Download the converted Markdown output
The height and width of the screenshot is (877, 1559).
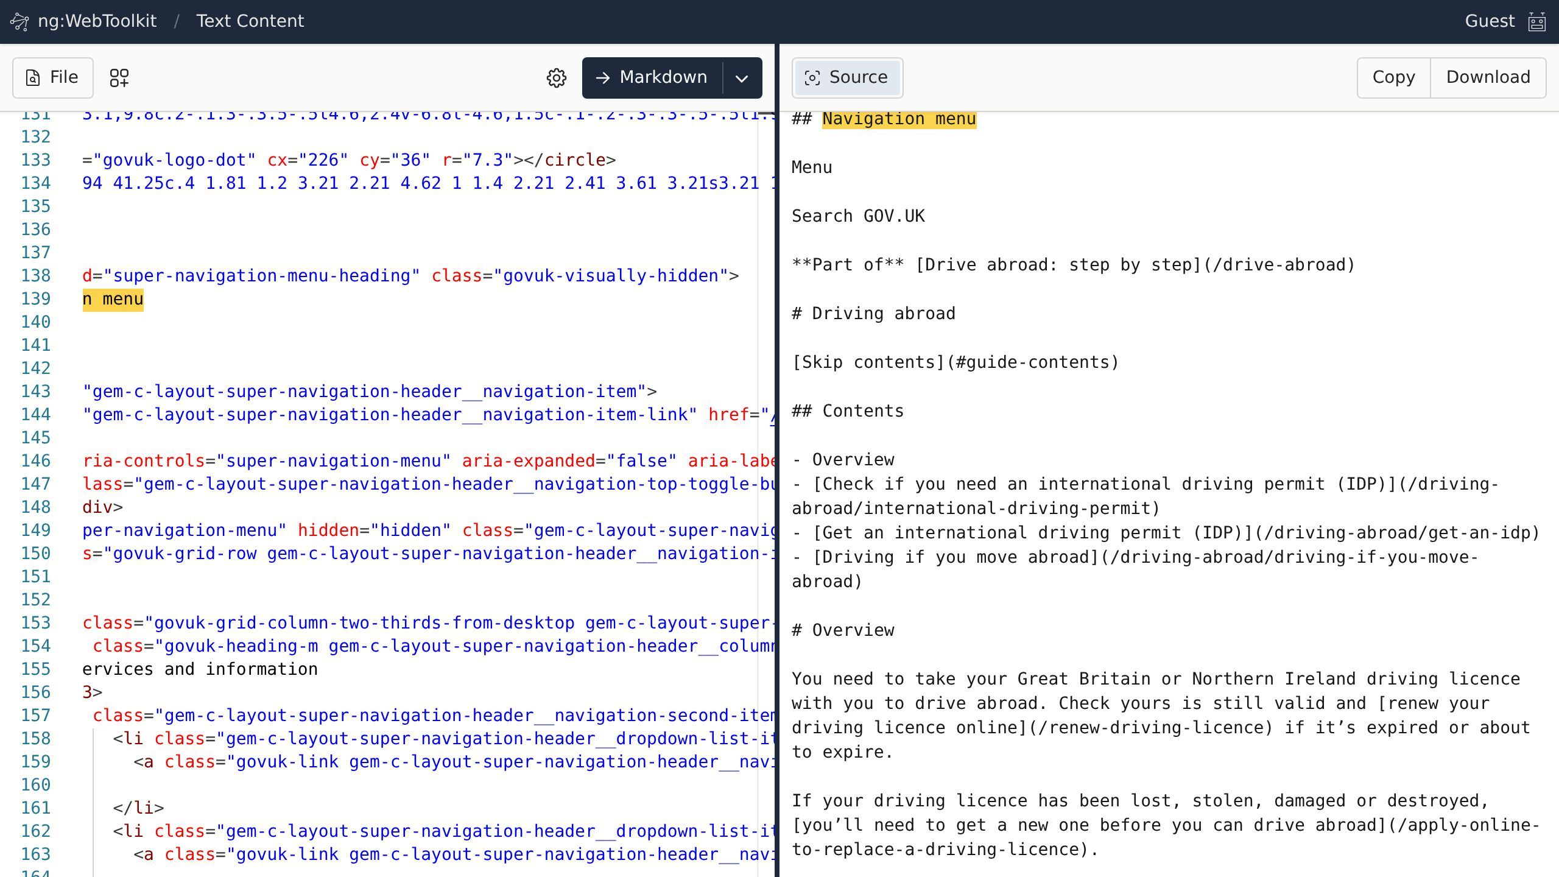1488,77
